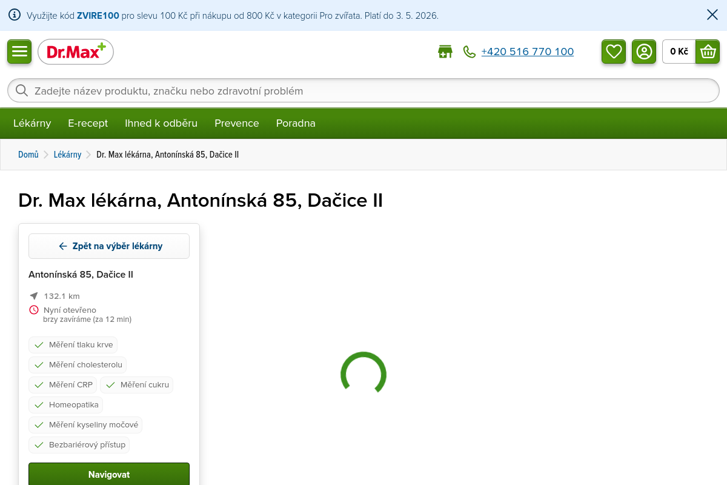
Task: Focus the product search field
Action: click(x=363, y=91)
